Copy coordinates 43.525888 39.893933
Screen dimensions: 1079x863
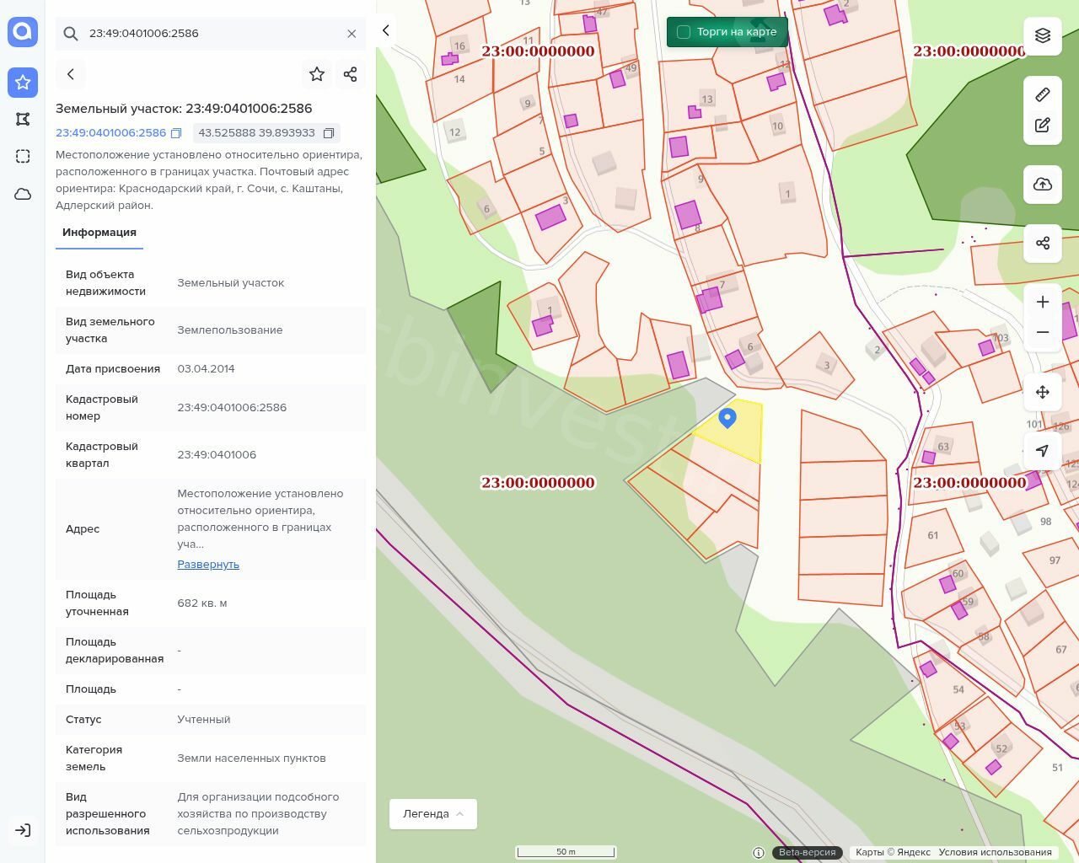coord(329,133)
